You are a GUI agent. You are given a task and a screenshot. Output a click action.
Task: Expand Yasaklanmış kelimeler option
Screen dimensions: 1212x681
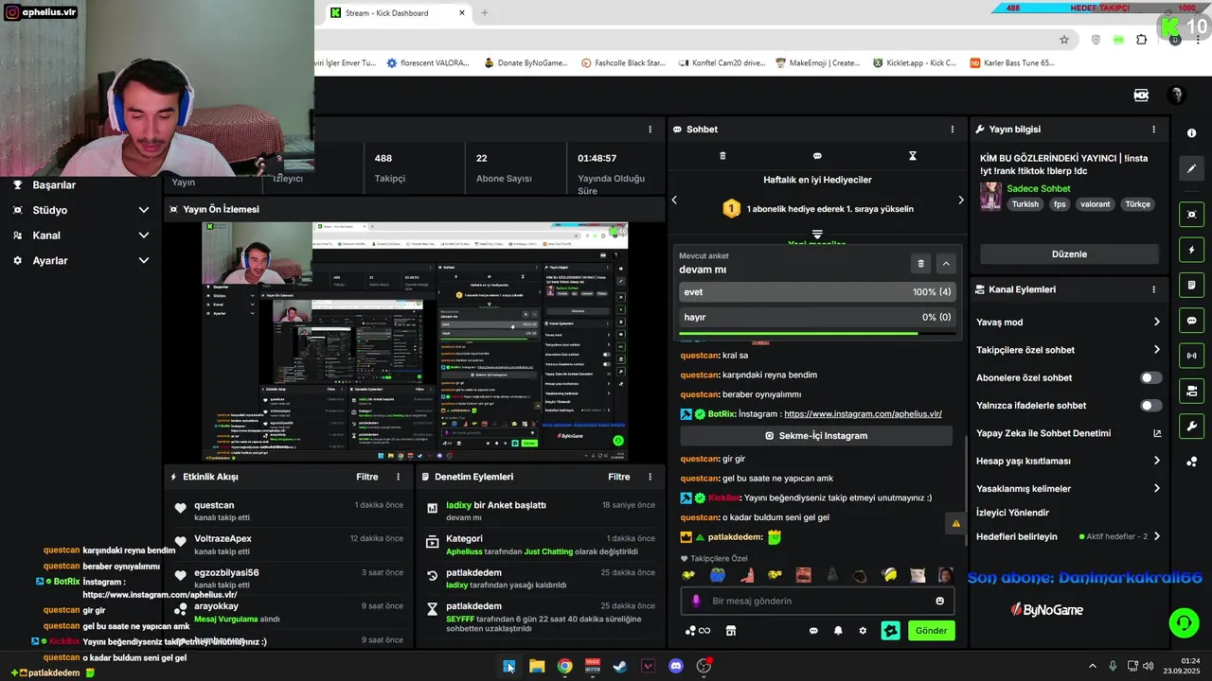(1156, 489)
